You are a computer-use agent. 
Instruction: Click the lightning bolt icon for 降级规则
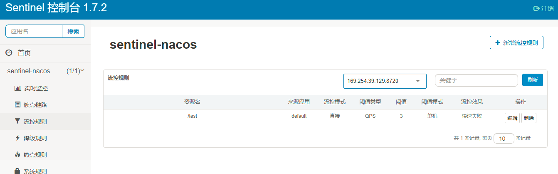tap(17, 138)
